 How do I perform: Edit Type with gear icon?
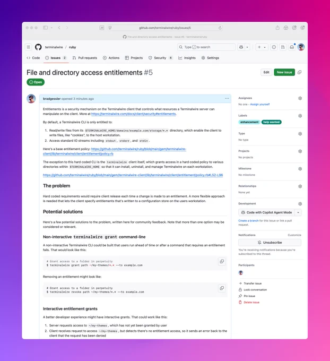click(300, 134)
